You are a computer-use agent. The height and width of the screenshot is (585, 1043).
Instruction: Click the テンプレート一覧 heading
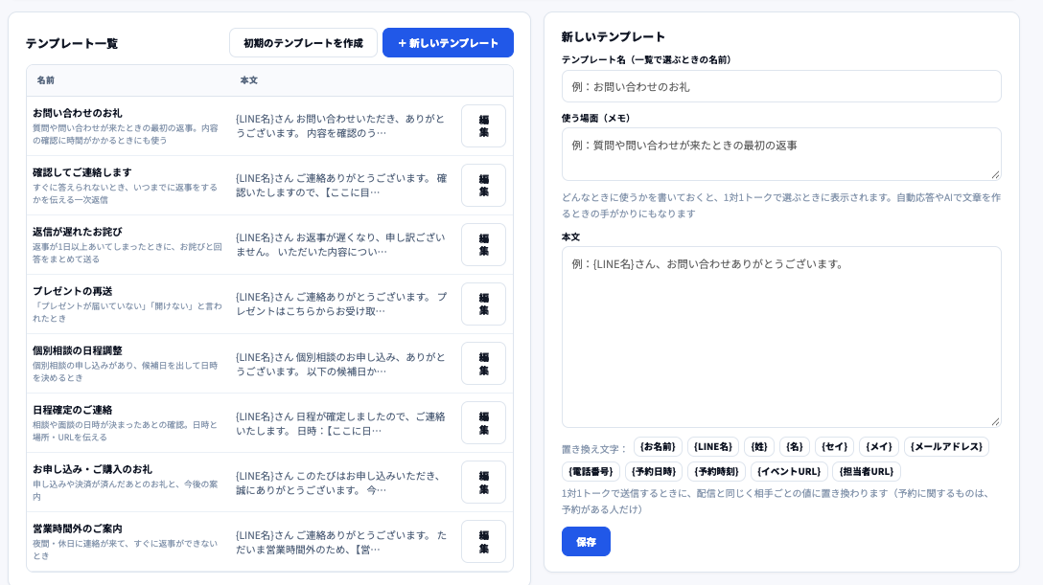tap(72, 43)
